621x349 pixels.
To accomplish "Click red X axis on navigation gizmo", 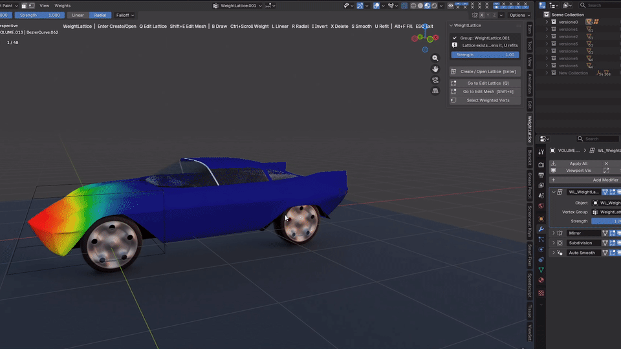I will tap(435, 37).
